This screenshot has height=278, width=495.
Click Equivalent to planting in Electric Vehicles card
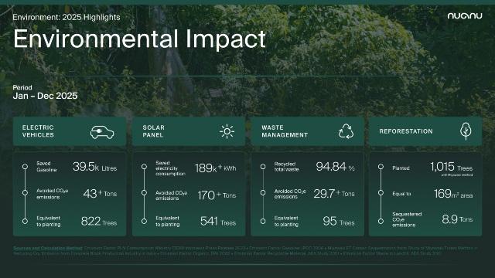[x=48, y=221]
